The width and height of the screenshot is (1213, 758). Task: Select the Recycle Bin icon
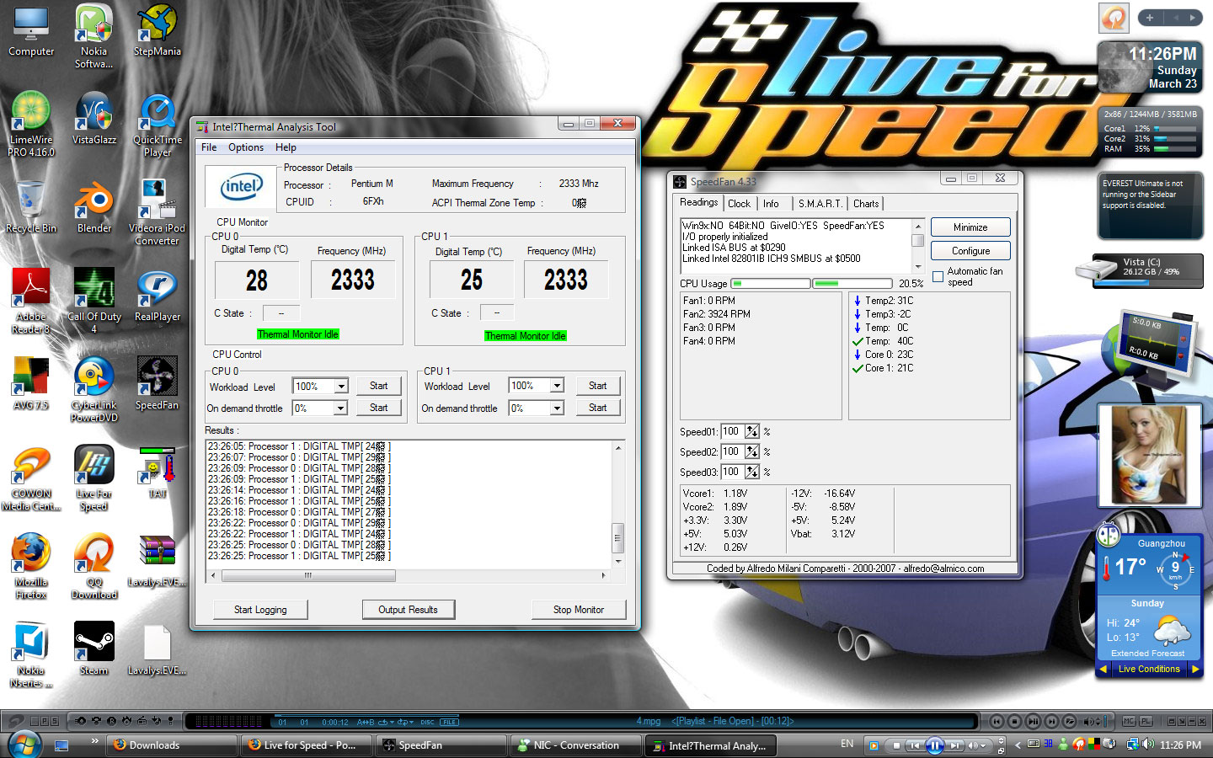(x=31, y=207)
